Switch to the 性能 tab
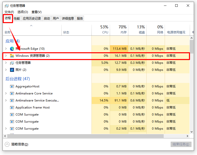Viewport: 197px width, 155px height. 17,19
